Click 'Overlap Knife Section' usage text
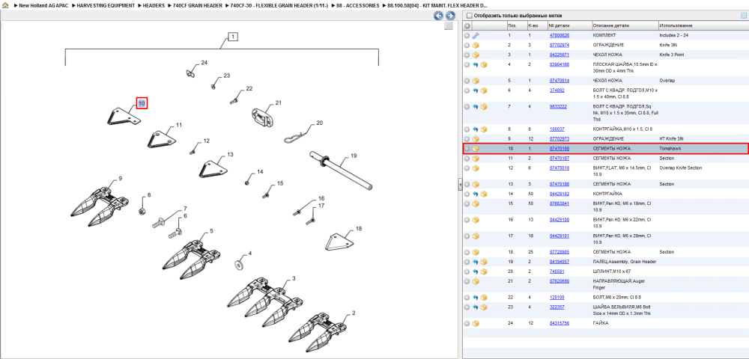Image resolution: width=749 pixels, height=359 pixels. tap(680, 168)
